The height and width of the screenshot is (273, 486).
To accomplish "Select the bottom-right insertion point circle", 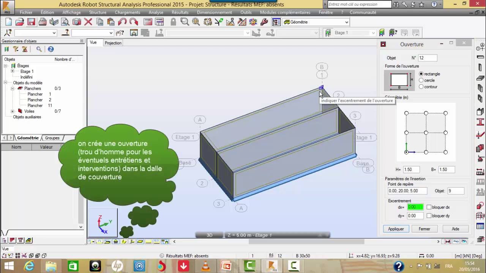I will (x=446, y=152).
